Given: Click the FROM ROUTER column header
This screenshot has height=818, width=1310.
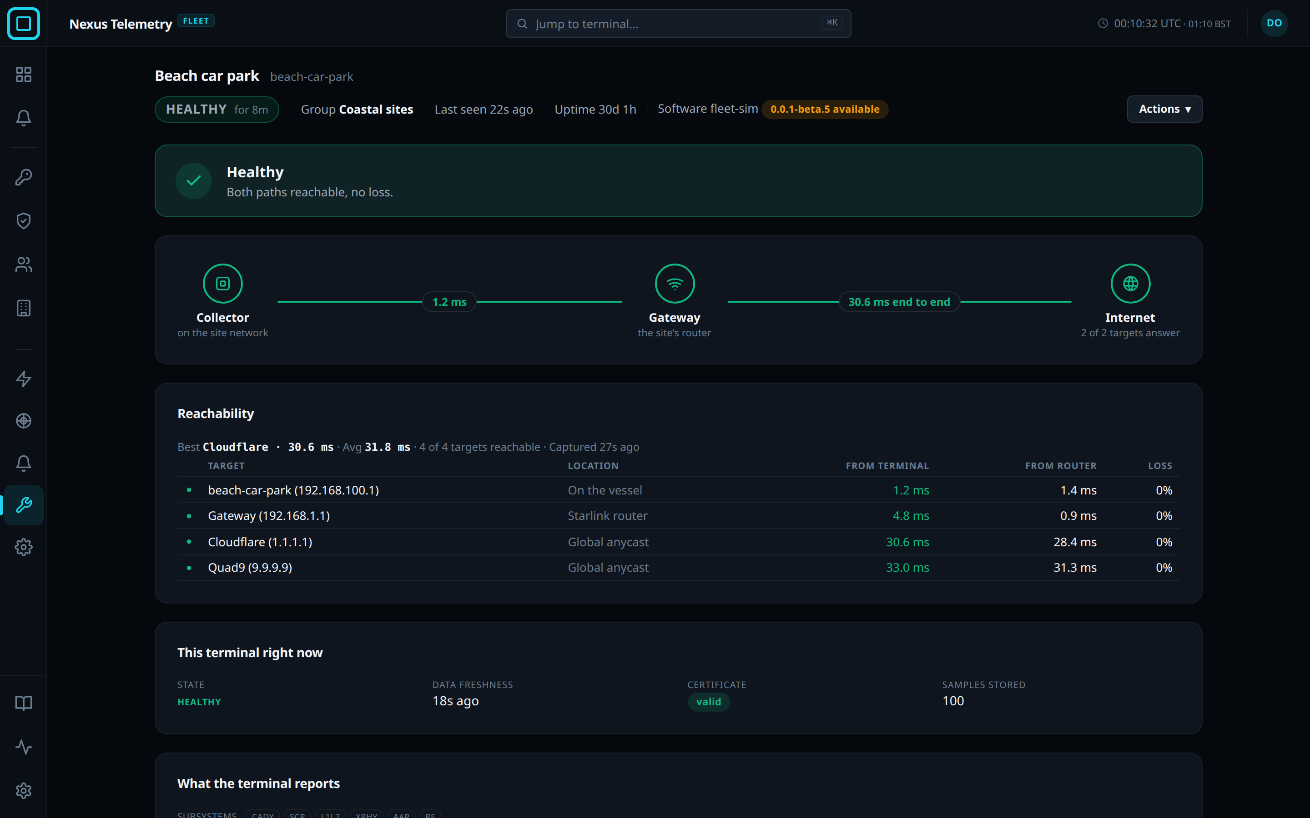Looking at the screenshot, I should click(1060, 466).
